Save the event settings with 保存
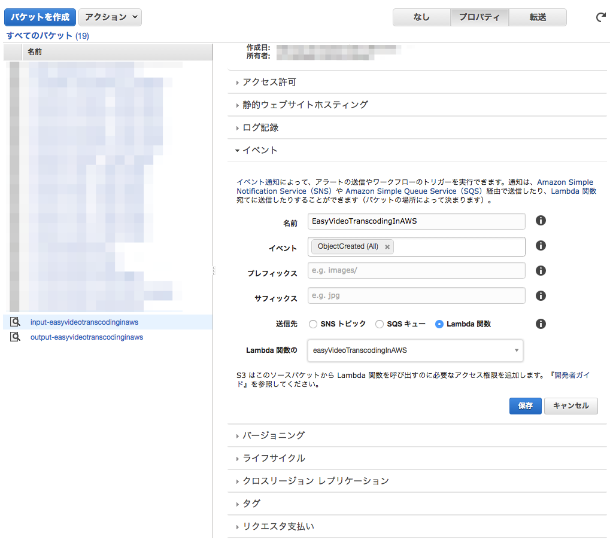 (x=525, y=406)
